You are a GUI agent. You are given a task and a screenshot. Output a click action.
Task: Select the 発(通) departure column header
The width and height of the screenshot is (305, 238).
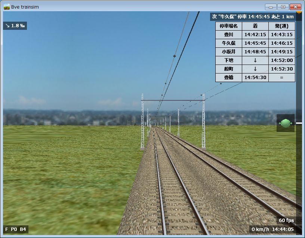(282, 26)
